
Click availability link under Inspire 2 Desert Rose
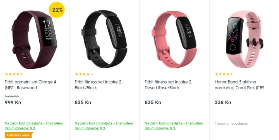point(174,126)
